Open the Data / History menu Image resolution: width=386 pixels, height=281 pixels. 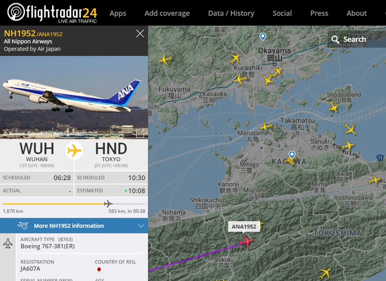click(231, 13)
